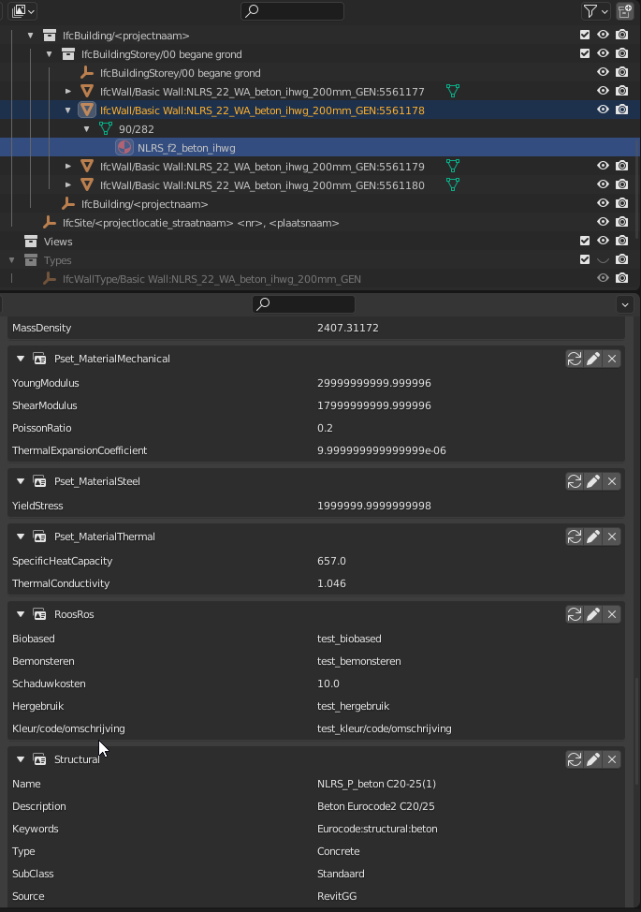Edit the Structural property set pencil icon

(x=593, y=759)
